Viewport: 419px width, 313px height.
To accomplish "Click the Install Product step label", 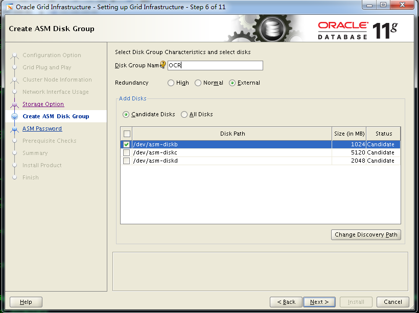I will tap(42, 165).
